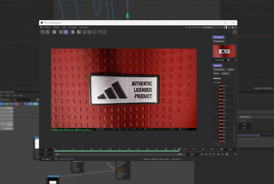Play the animation forwards
Image resolution: width=274 pixels, height=184 pixels.
(214, 154)
